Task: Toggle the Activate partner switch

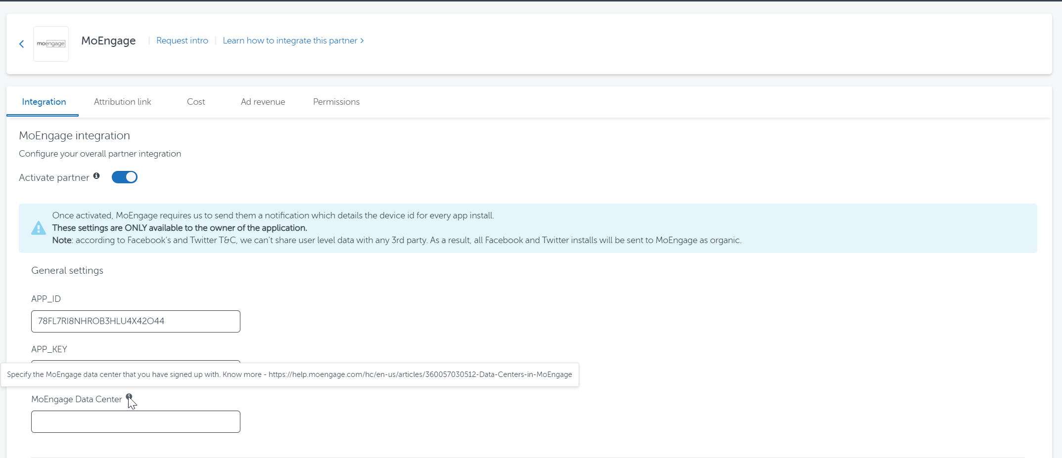Action: click(124, 177)
